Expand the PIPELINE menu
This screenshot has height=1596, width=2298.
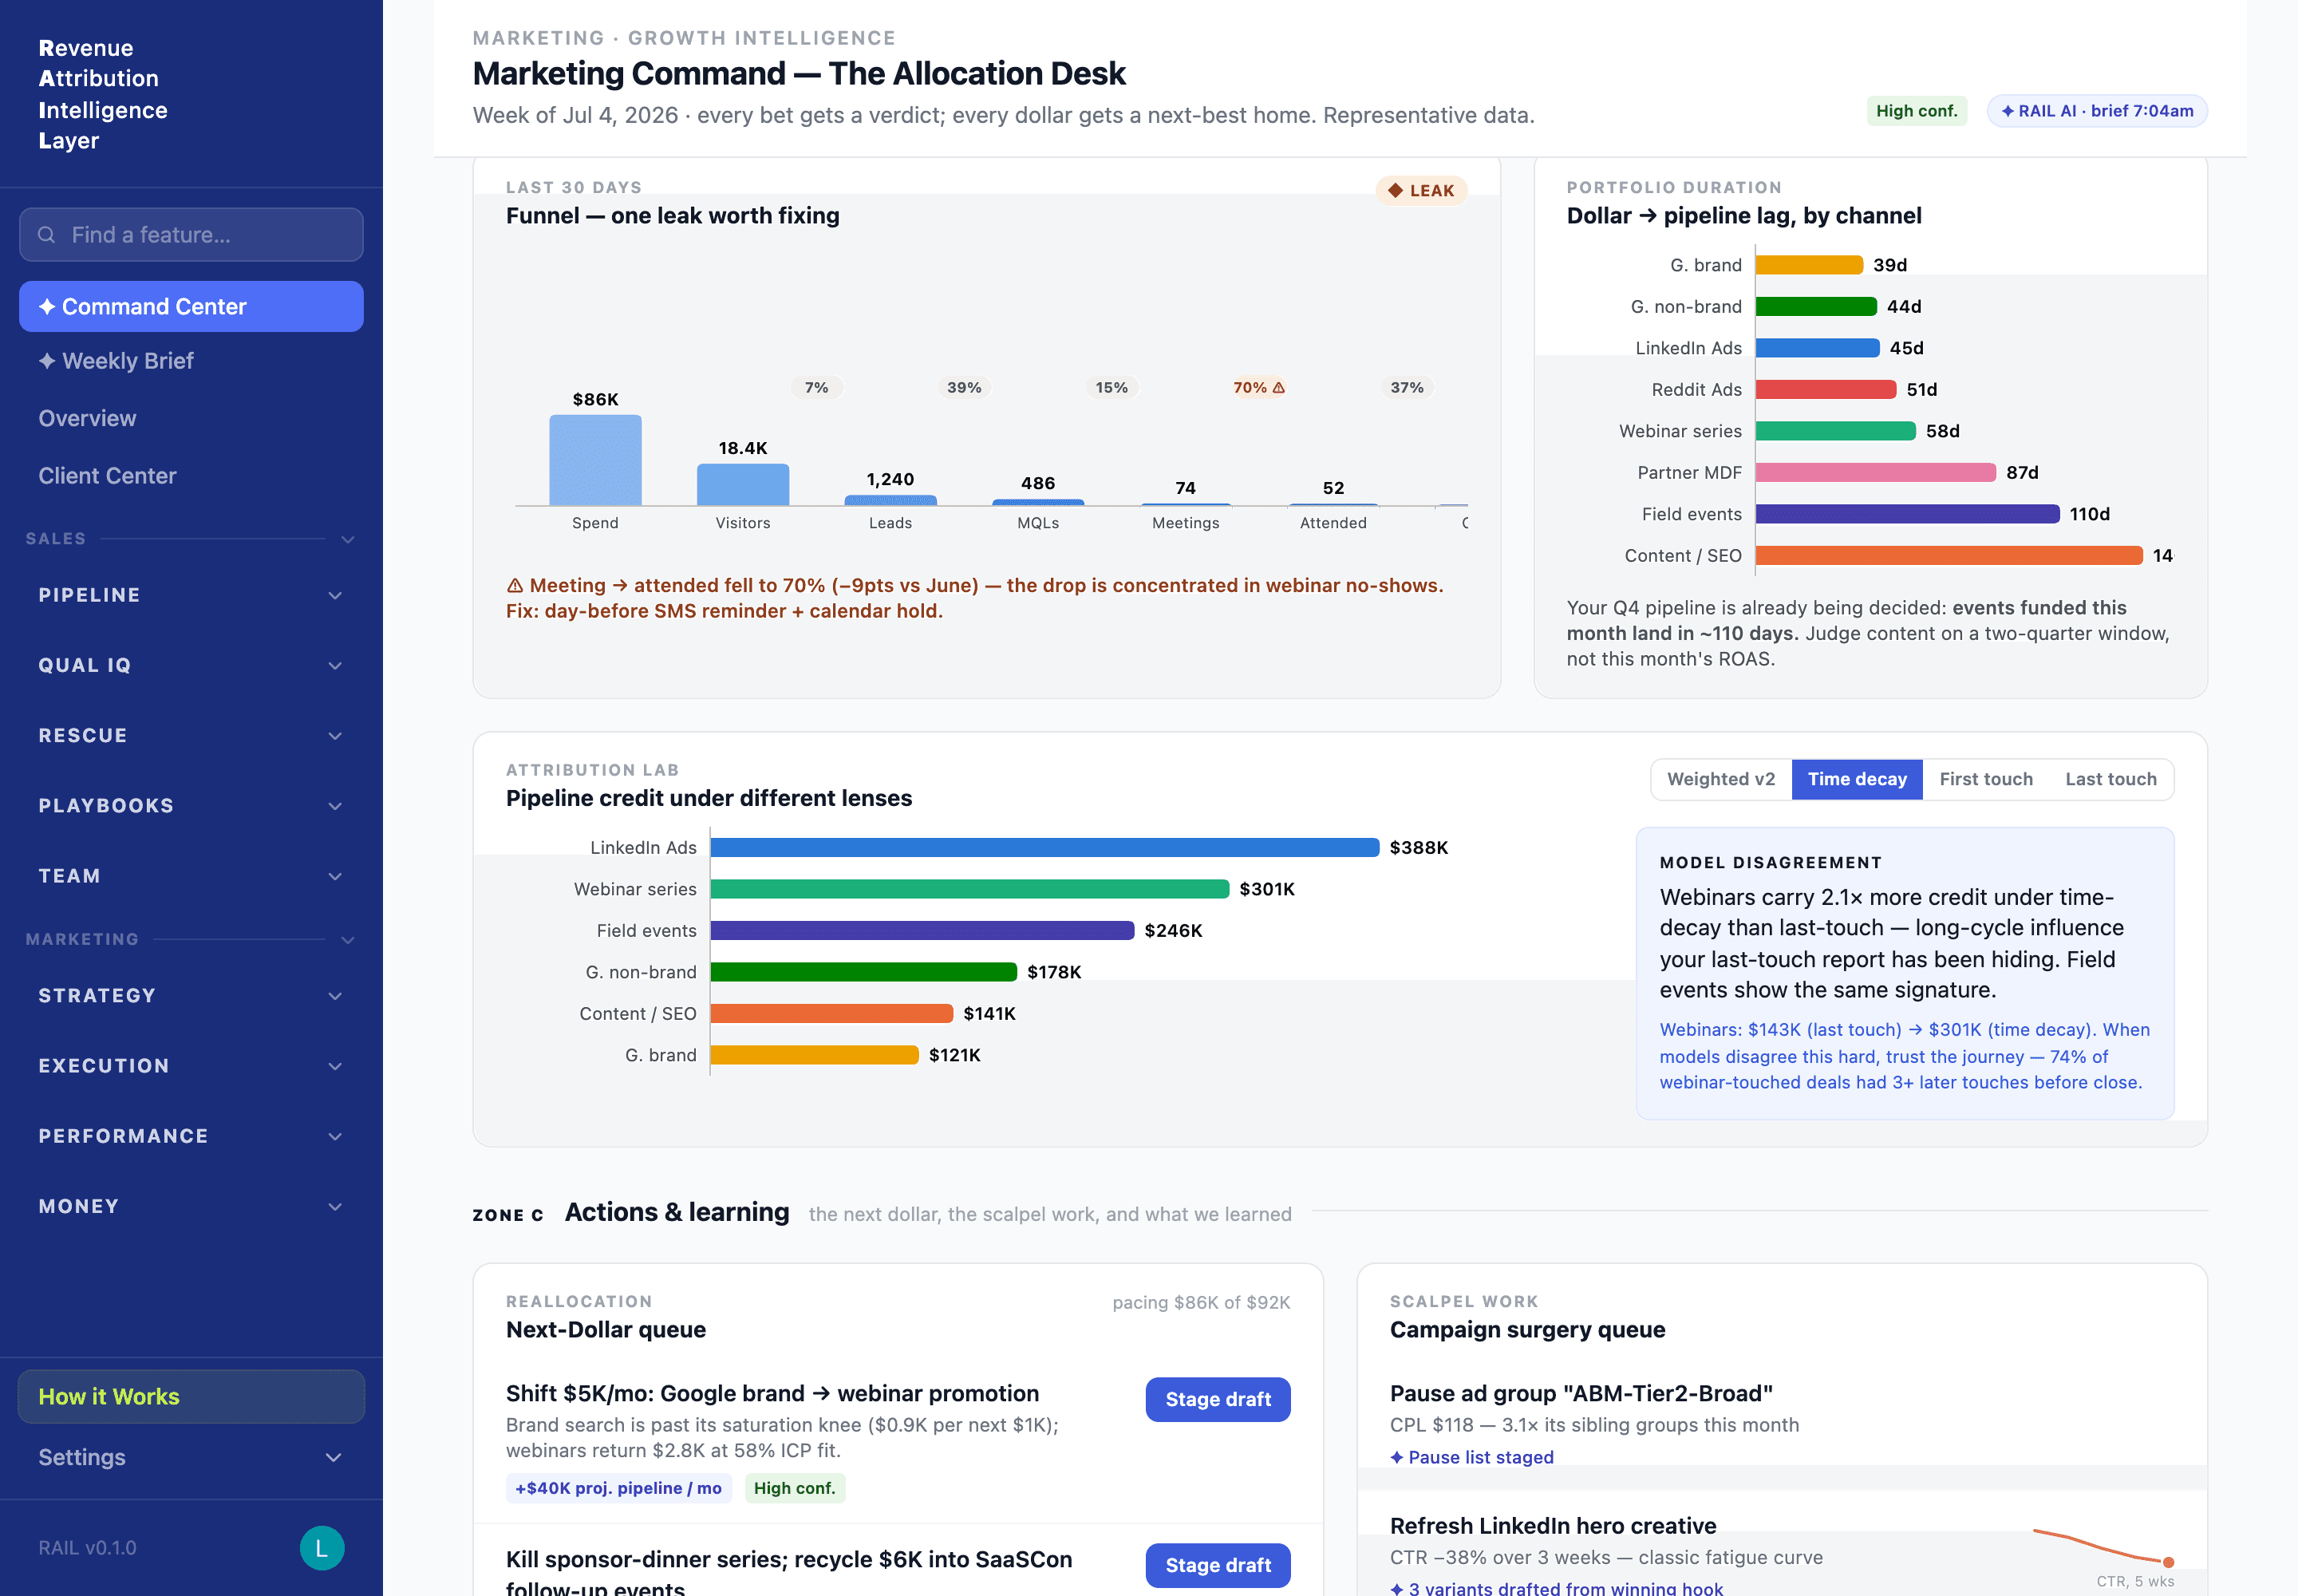click(x=191, y=595)
